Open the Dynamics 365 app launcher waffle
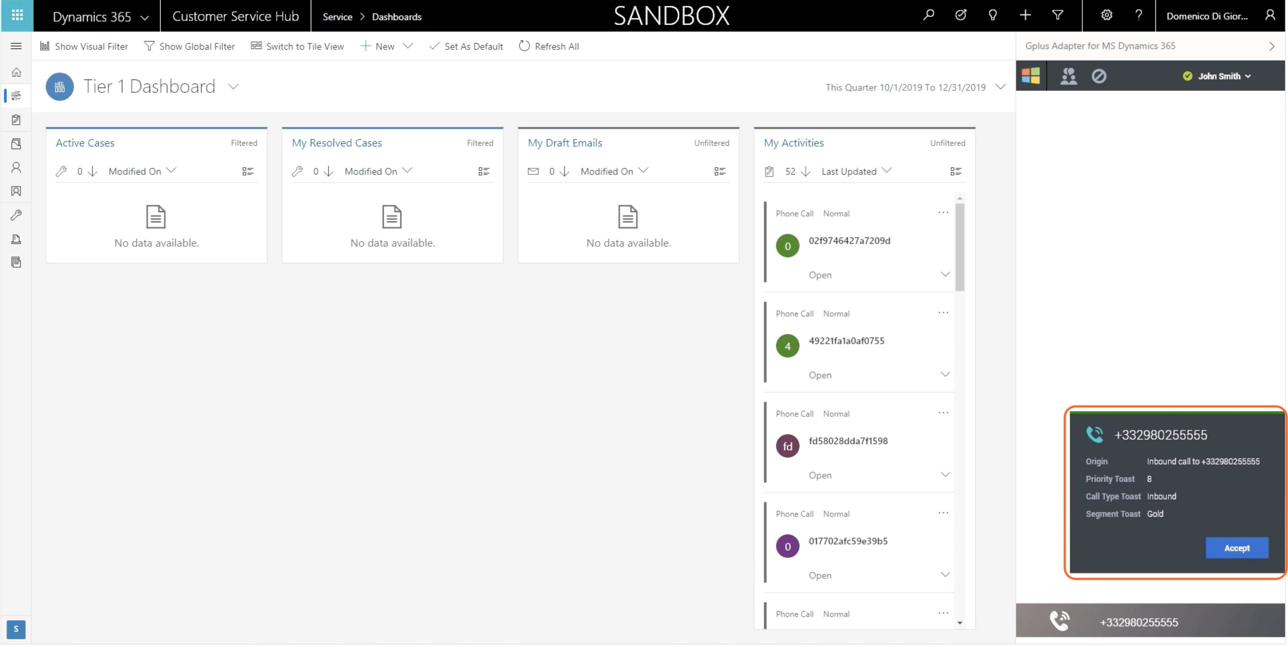1288x647 pixels. point(17,16)
